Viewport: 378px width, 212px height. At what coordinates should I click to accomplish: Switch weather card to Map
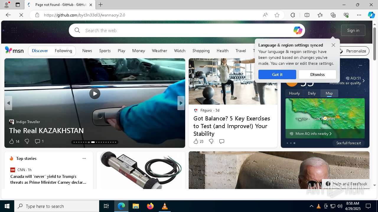point(329,93)
